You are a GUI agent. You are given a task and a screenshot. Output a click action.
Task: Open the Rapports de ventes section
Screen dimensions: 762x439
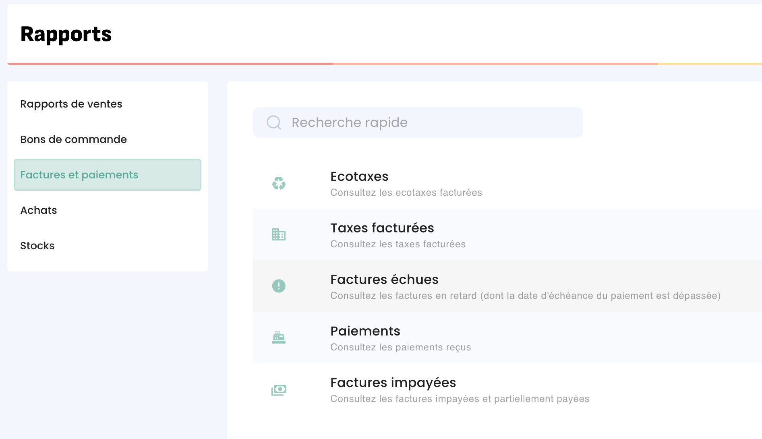tap(71, 104)
